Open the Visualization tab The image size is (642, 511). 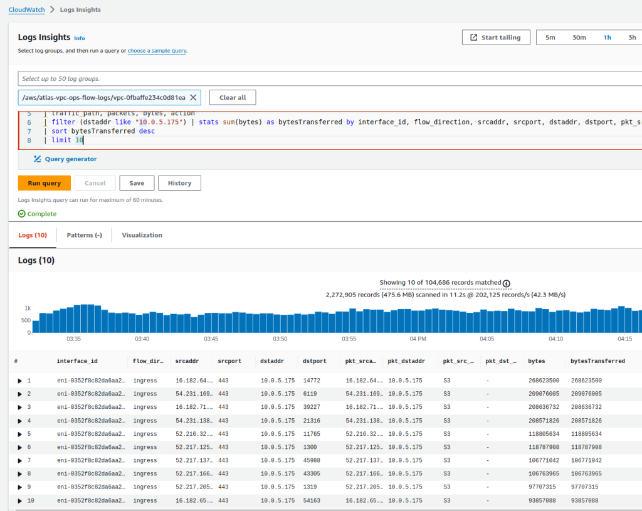pos(142,234)
